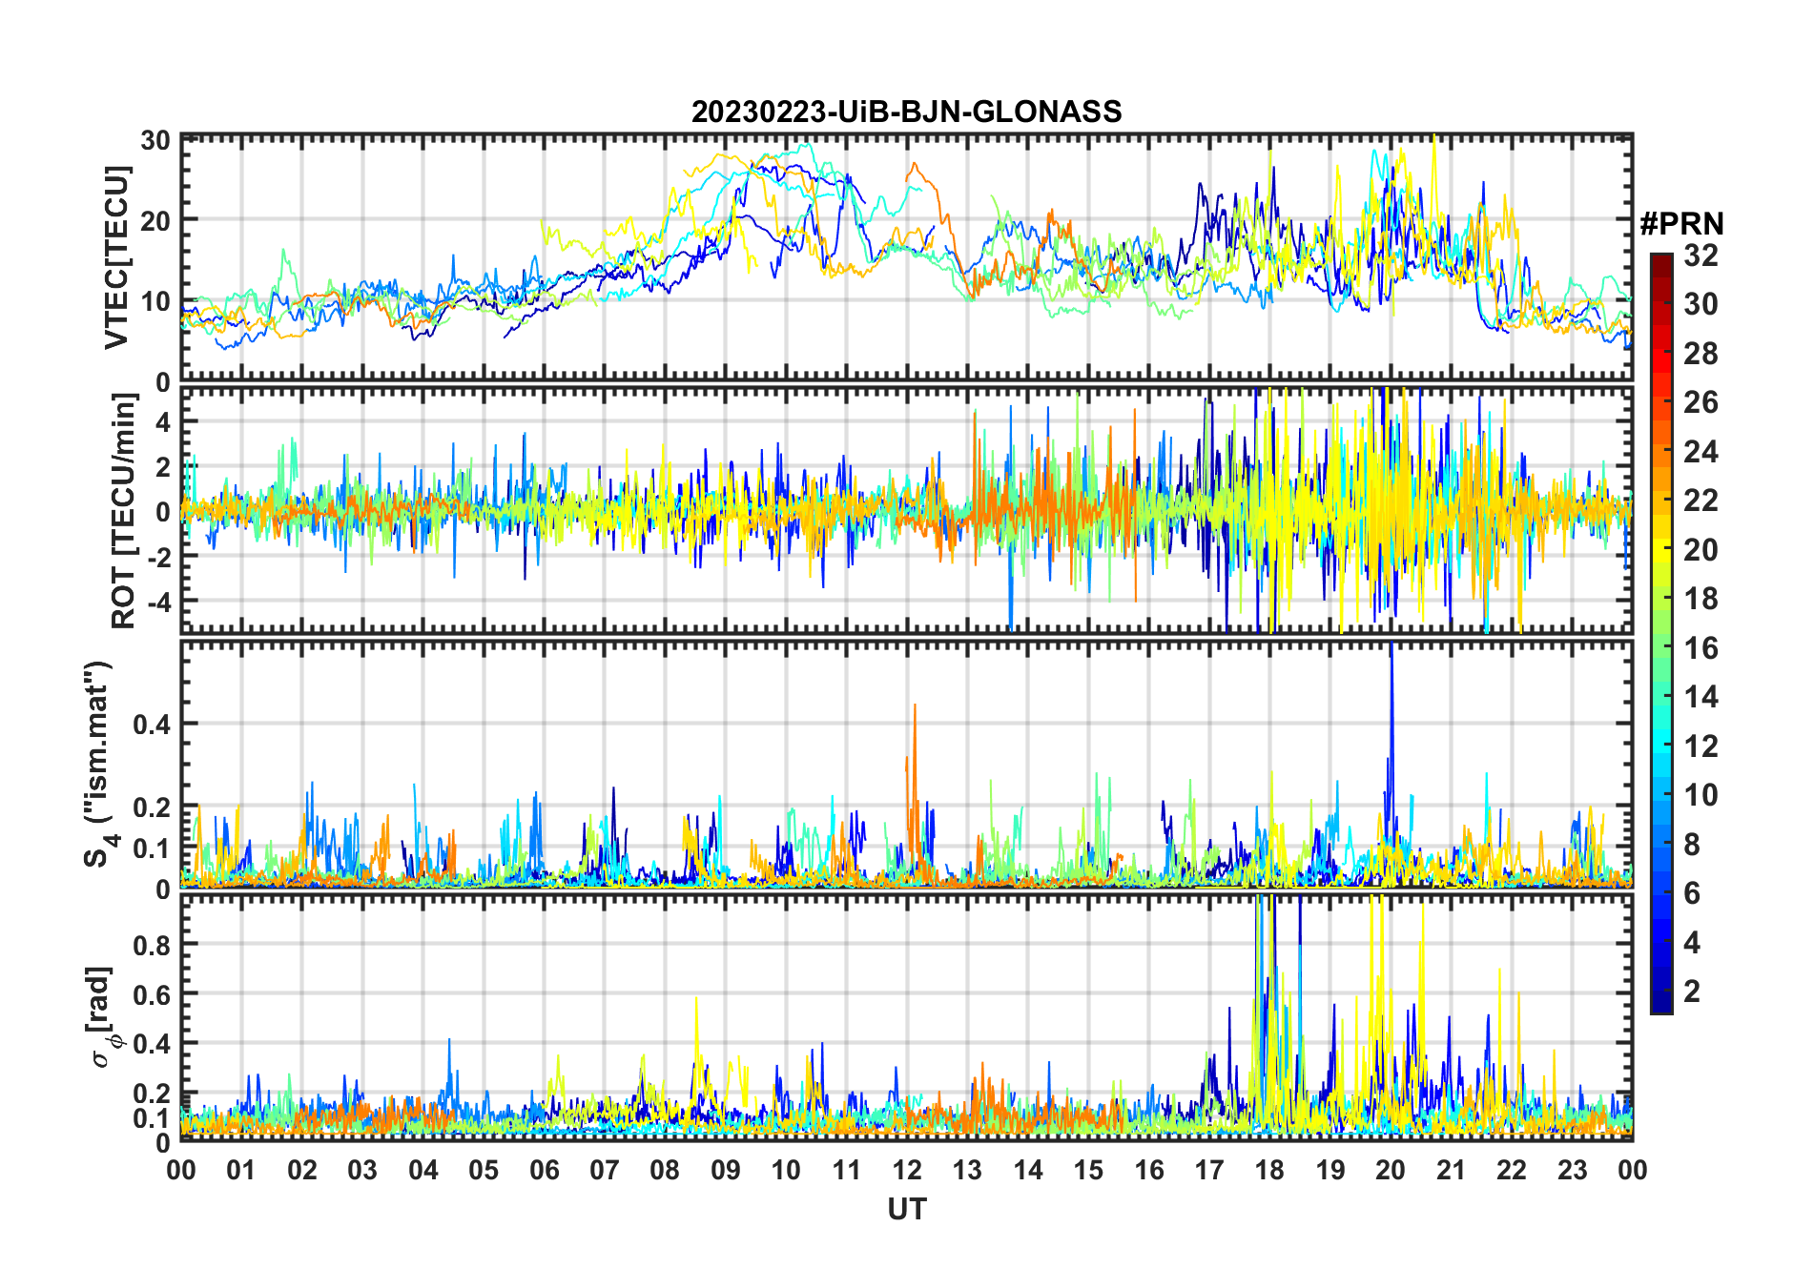Click hour 16 tick on the UT axis

pos(1149,1171)
